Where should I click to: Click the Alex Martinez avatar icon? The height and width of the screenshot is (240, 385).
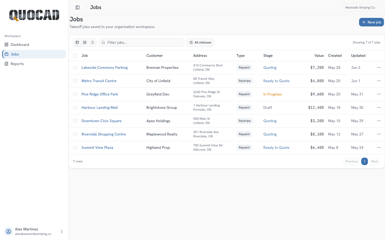[9, 231]
